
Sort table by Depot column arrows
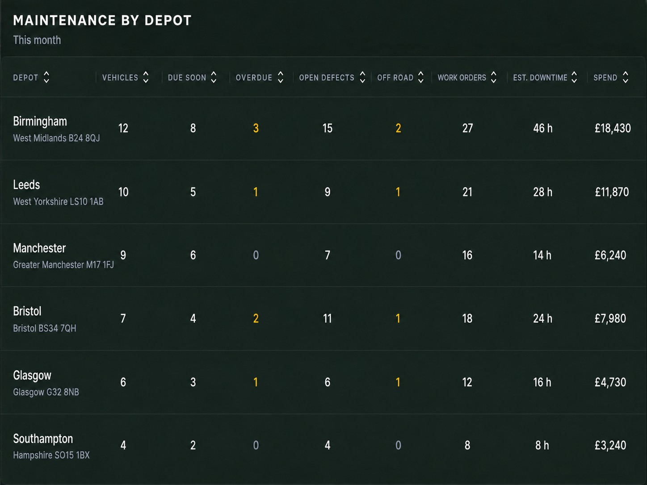coord(46,77)
